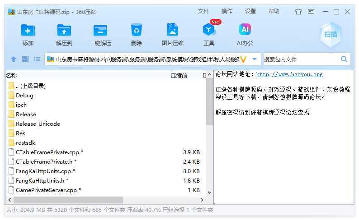The width and height of the screenshot is (359, 220).
Task: Select the ipch folder icon
Action: (x=11, y=105)
